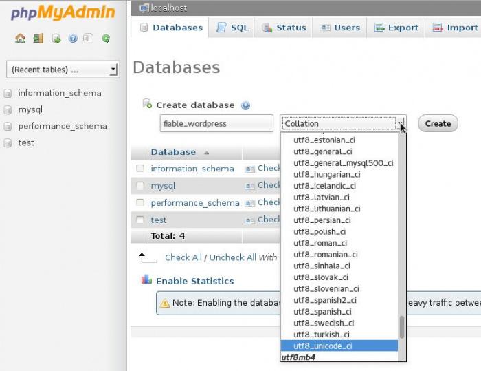Viewport: 481px width, 371px height.
Task: Open the Recent tables dropdown
Action: [63, 70]
